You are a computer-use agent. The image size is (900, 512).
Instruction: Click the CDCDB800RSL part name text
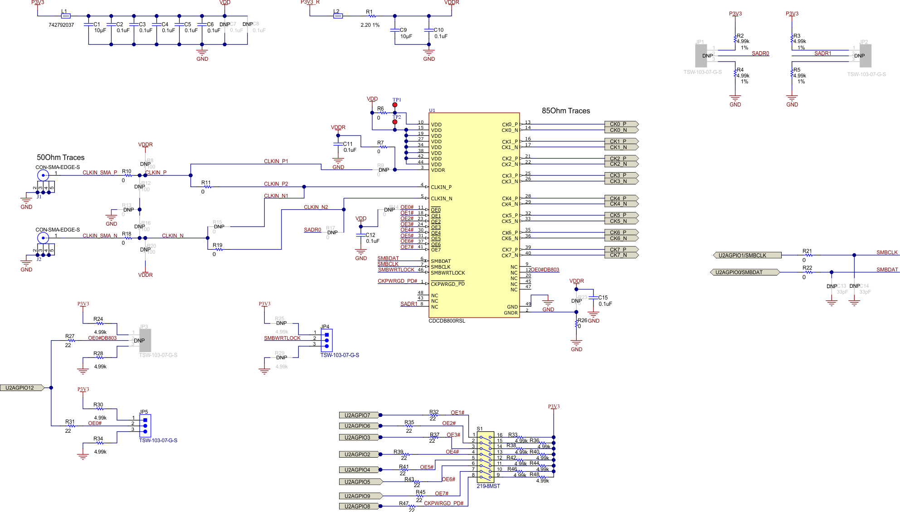(x=447, y=320)
